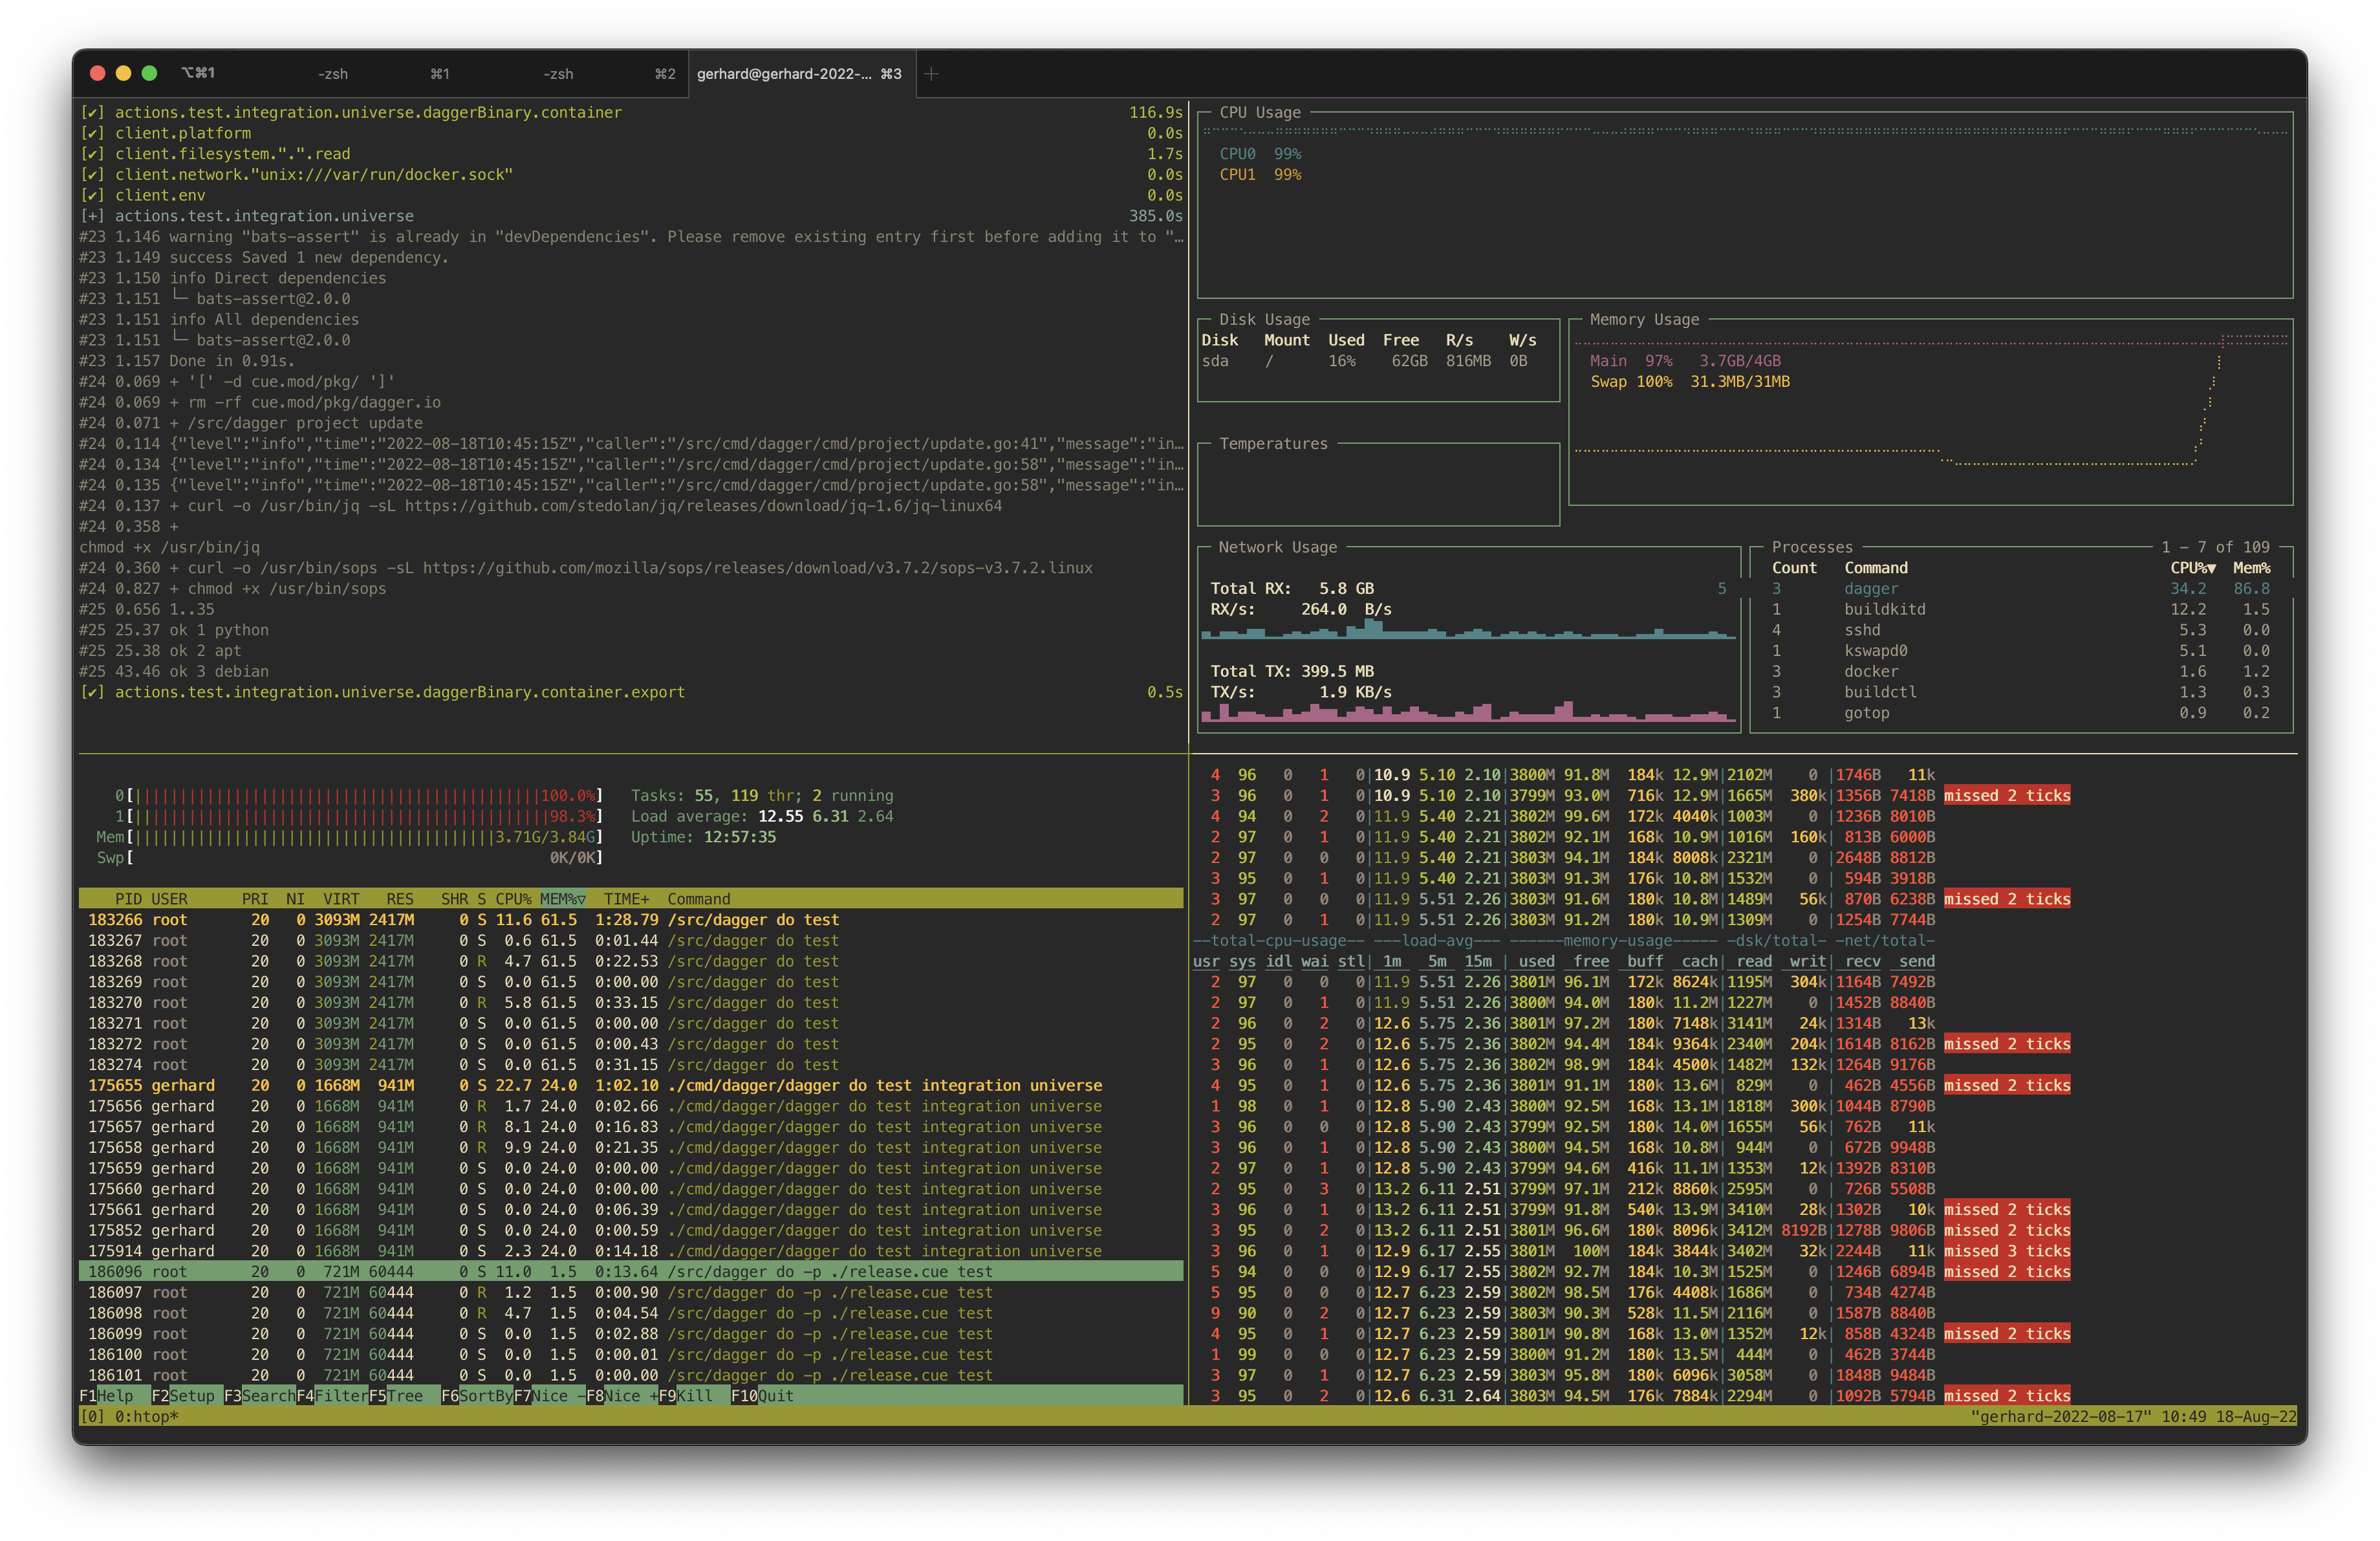This screenshot has width=2380, height=1541.
Task: Sort htop by VIRT column header
Action: [341, 898]
